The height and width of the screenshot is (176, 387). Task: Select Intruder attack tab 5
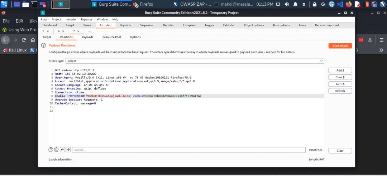pyautogui.click(x=43, y=31)
